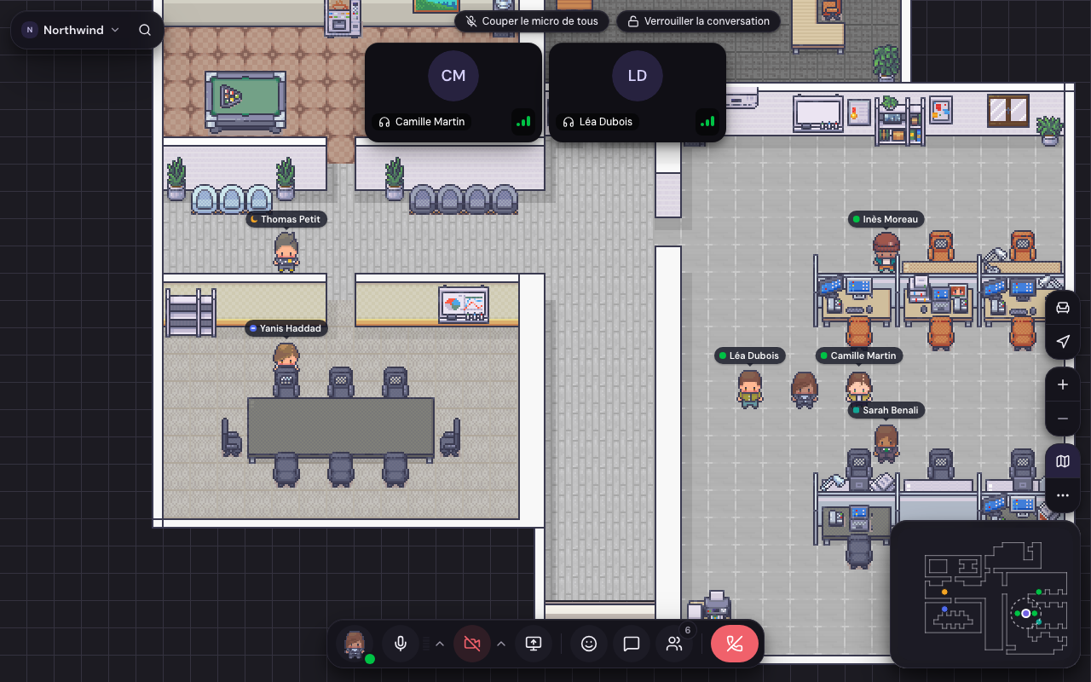Click Camille Martin's video tile
1091x682 pixels.
(453, 92)
